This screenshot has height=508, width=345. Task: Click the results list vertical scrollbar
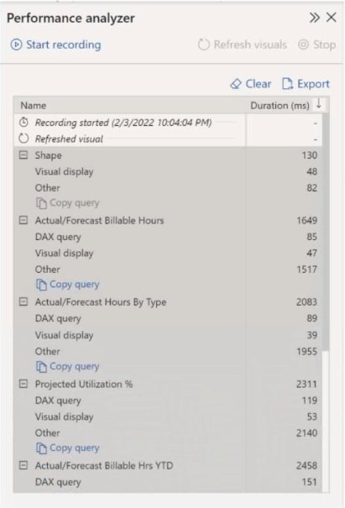(x=326, y=232)
